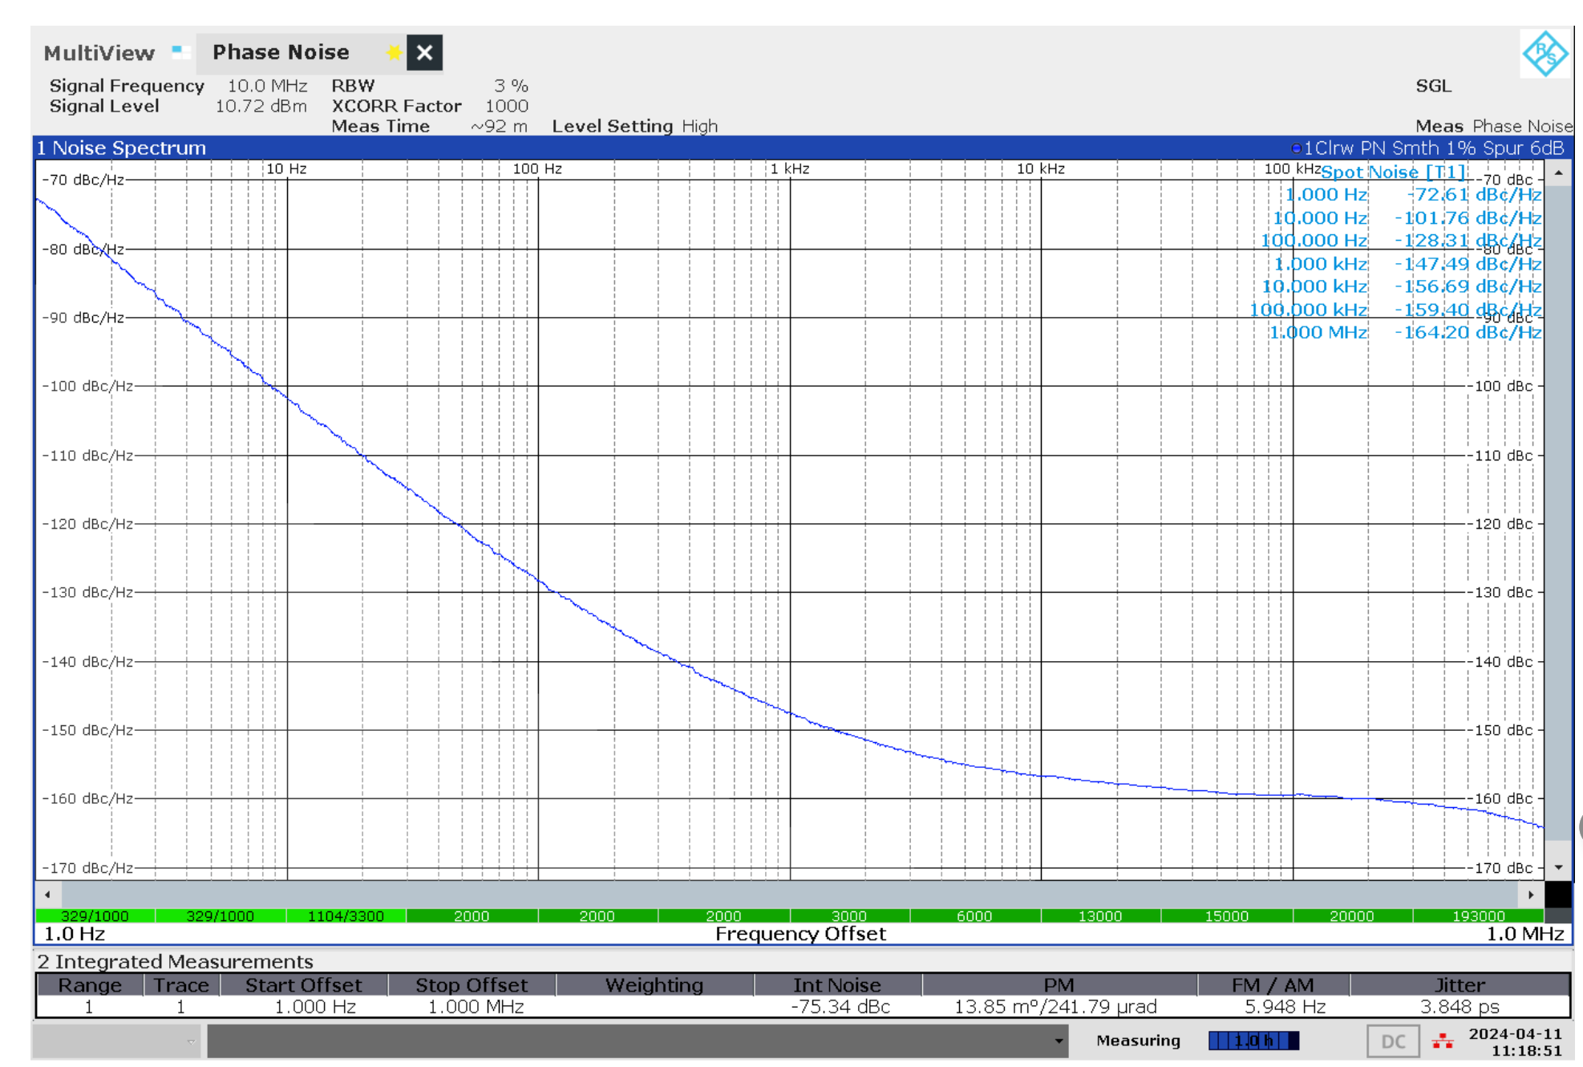Expand the wide gray status message dropdown
The width and height of the screenshot is (1583, 1067).
pyautogui.click(x=1059, y=1041)
